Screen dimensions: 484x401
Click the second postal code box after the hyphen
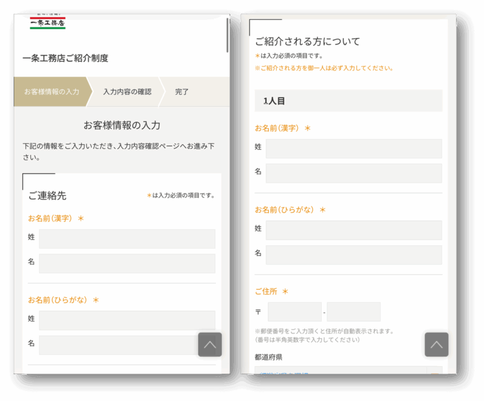[x=354, y=312]
